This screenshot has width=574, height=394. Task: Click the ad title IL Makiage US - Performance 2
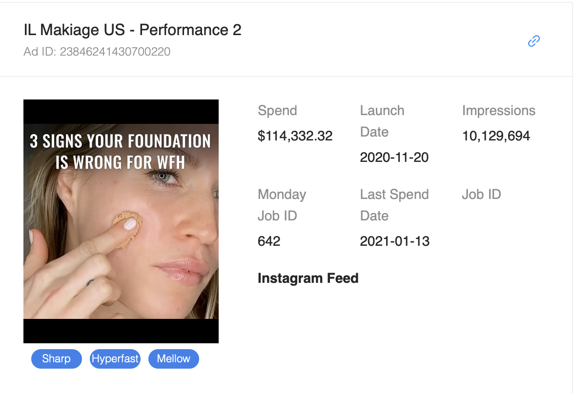click(133, 30)
